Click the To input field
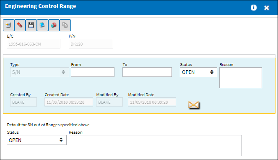 [x=147, y=72]
